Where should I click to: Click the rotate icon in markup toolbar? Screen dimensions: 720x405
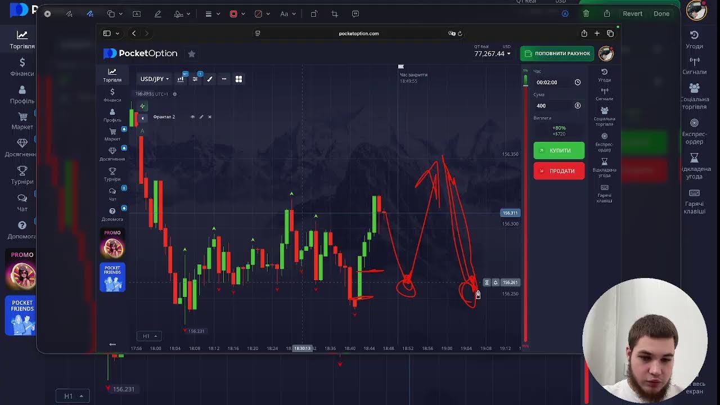[x=314, y=13]
